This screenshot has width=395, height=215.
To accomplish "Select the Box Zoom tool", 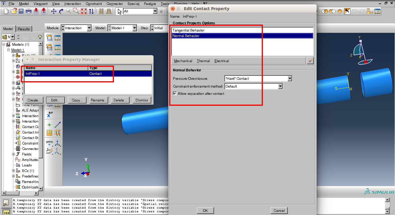I will click(76, 11).
